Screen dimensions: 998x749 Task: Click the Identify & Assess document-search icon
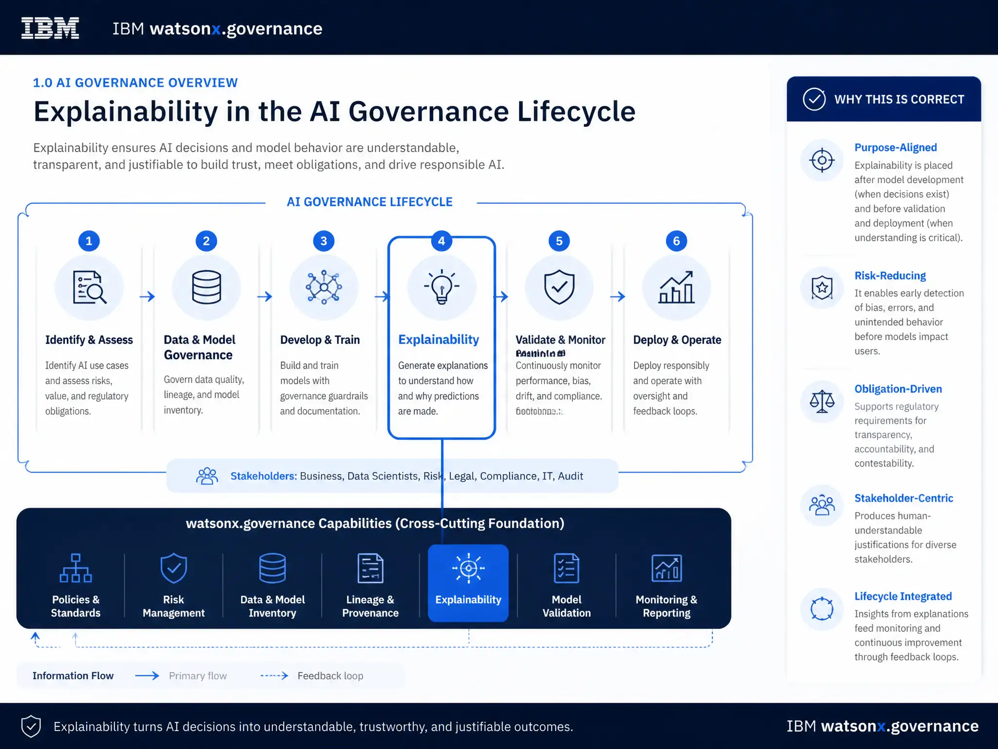pos(89,287)
